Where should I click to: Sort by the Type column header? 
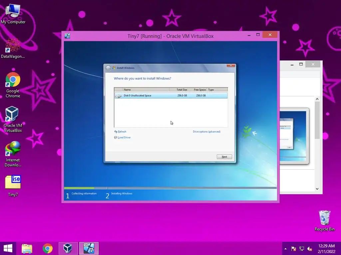(x=217, y=90)
